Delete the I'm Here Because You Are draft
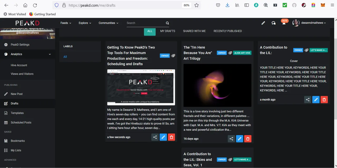Screen dimensions: 337x168 [248, 139]
